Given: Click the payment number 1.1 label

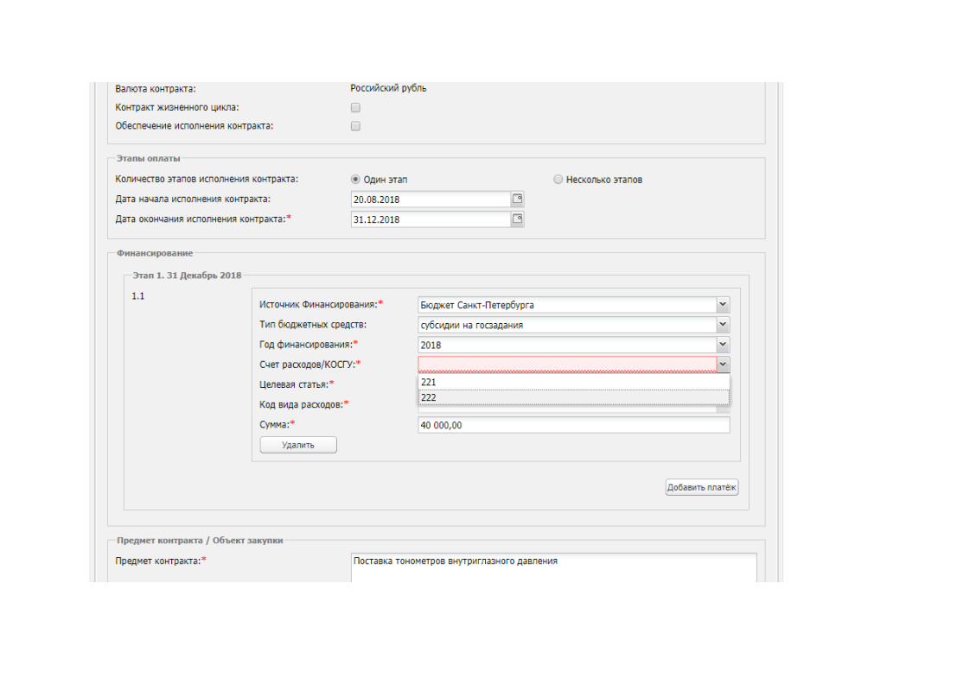Looking at the screenshot, I should tap(138, 296).
